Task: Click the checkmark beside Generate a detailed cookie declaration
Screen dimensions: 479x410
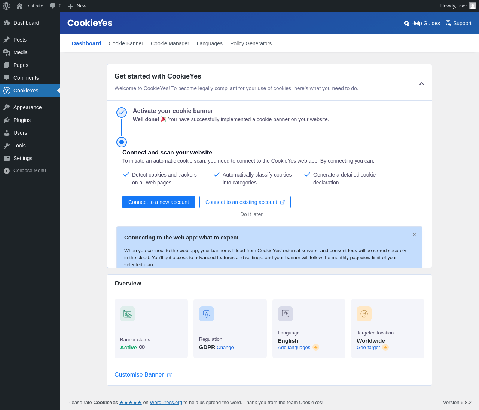Action: click(x=307, y=175)
